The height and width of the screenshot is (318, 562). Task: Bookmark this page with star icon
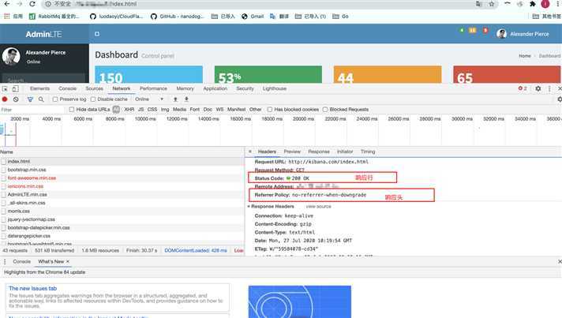pyautogui.click(x=492, y=4)
